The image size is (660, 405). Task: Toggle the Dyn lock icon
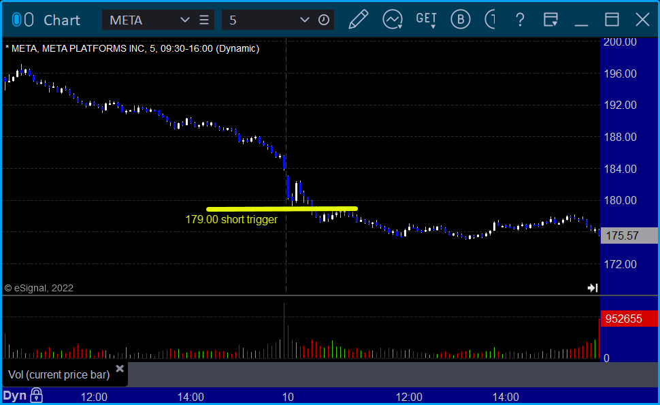pyautogui.click(x=37, y=395)
